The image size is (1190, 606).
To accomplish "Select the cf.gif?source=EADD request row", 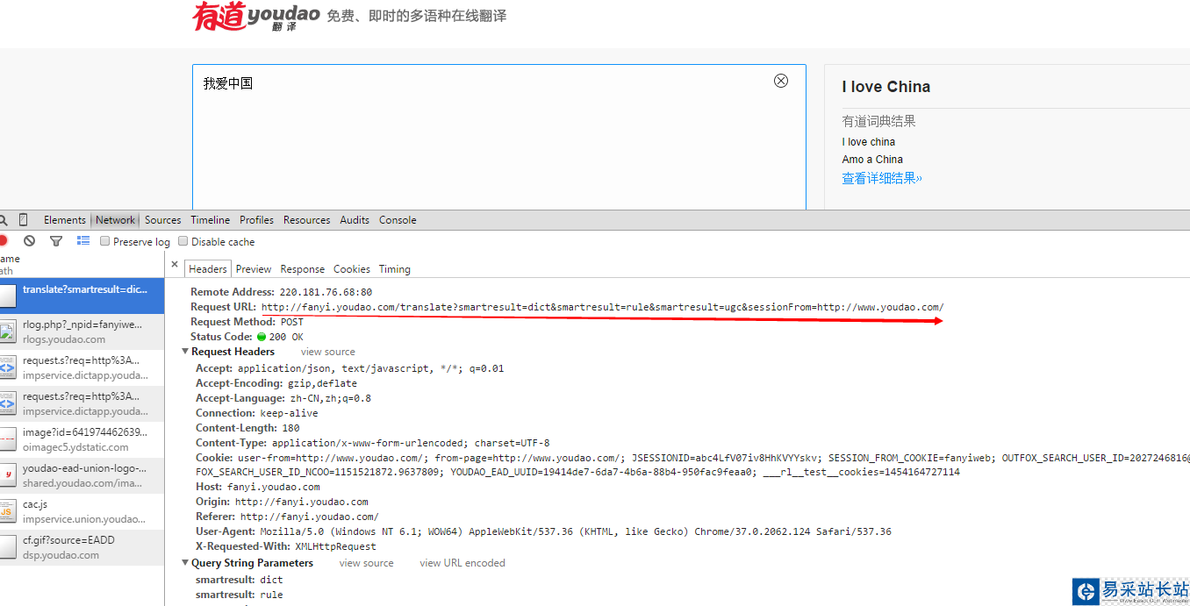I will pyautogui.click(x=82, y=548).
